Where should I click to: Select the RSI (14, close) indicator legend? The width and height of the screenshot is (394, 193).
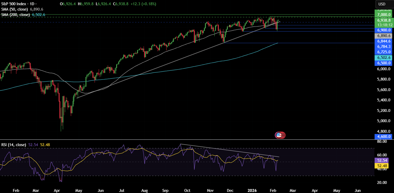[13, 145]
